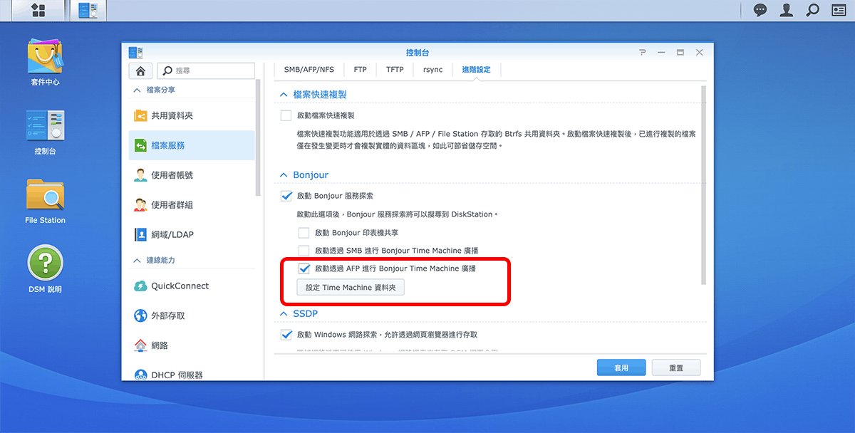
Task: Switch to the TFTP tab
Action: tap(395, 70)
